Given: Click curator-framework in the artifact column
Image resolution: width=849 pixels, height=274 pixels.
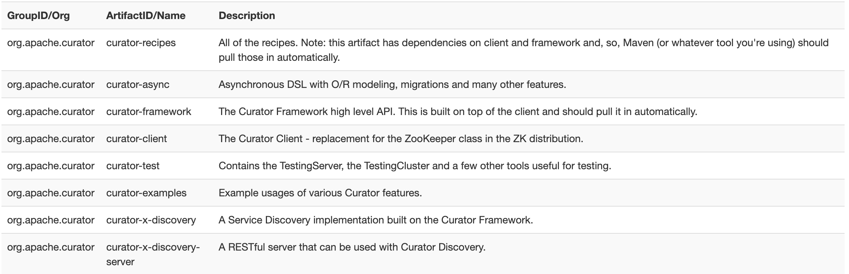Looking at the screenshot, I should [x=149, y=112].
